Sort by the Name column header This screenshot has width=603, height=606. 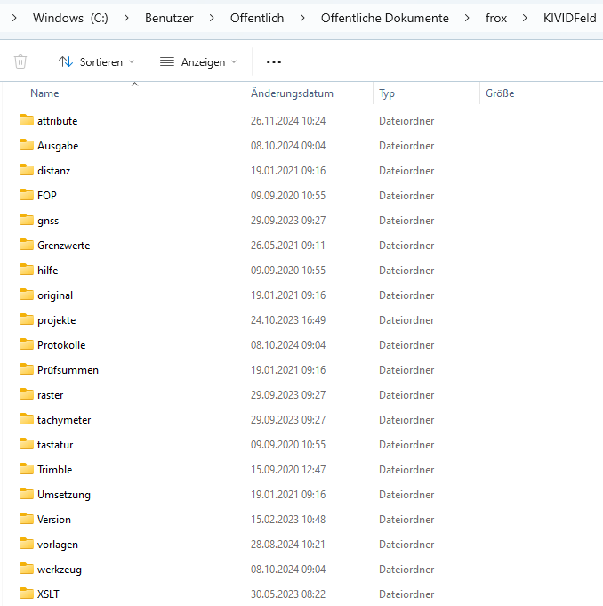coord(44,93)
